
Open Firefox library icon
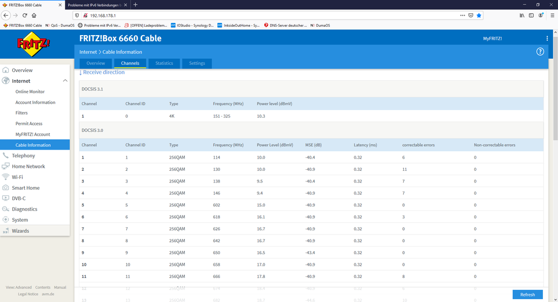pos(522,15)
